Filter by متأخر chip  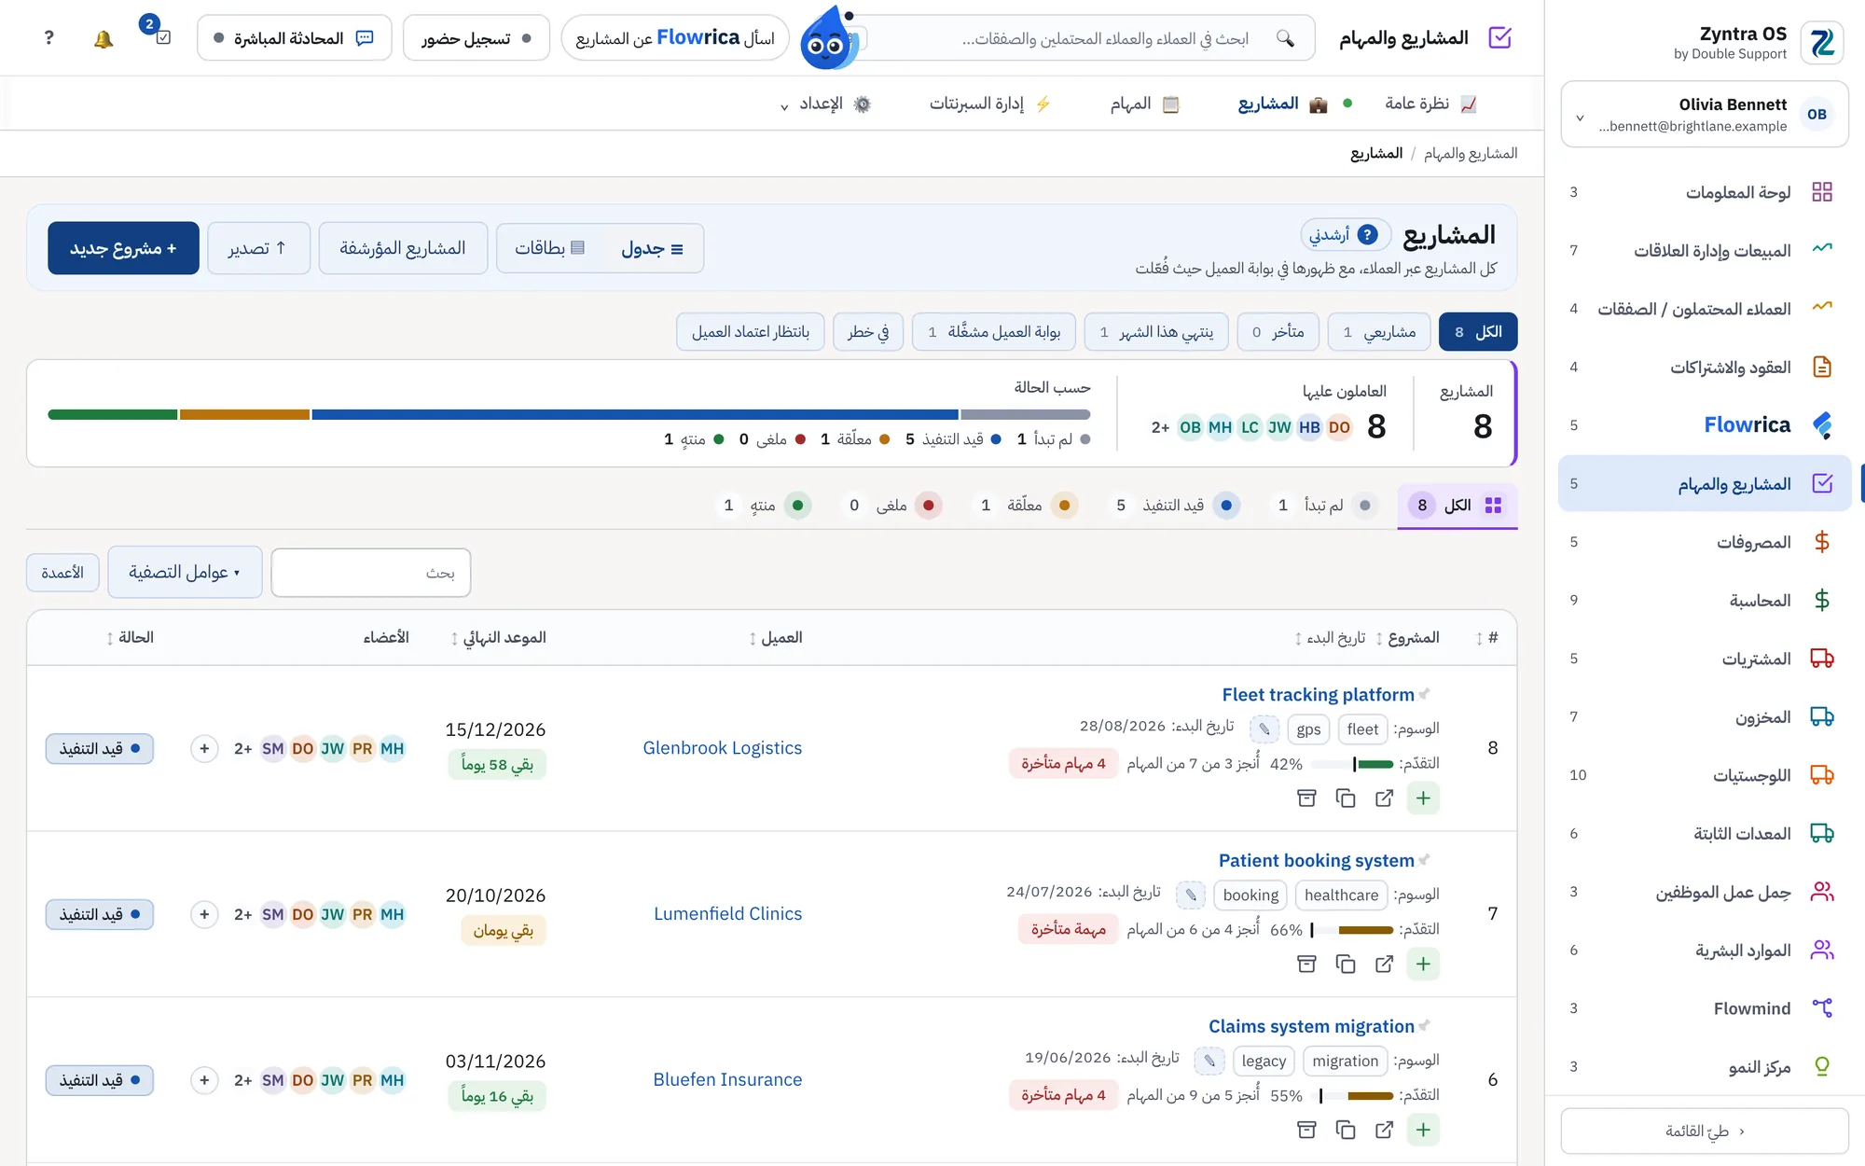click(1278, 332)
